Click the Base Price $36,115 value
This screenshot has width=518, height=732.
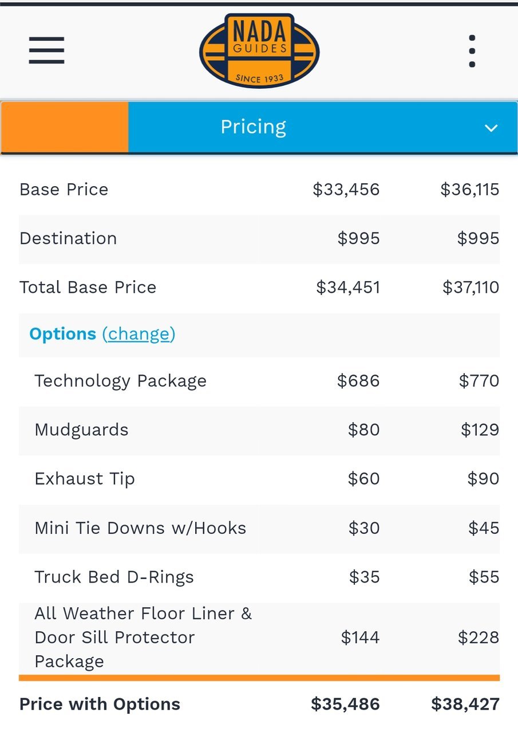pyautogui.click(x=469, y=190)
